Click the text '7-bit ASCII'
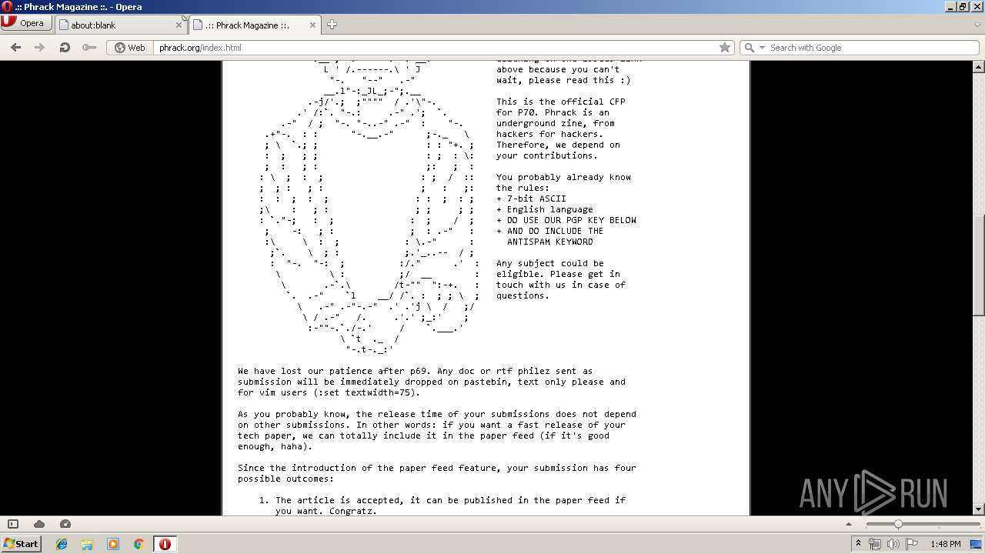Screen dimensions: 985x554 pyautogui.click(x=536, y=199)
